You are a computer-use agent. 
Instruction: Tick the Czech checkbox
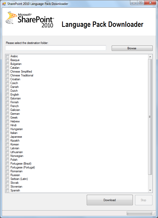coord(8,83)
